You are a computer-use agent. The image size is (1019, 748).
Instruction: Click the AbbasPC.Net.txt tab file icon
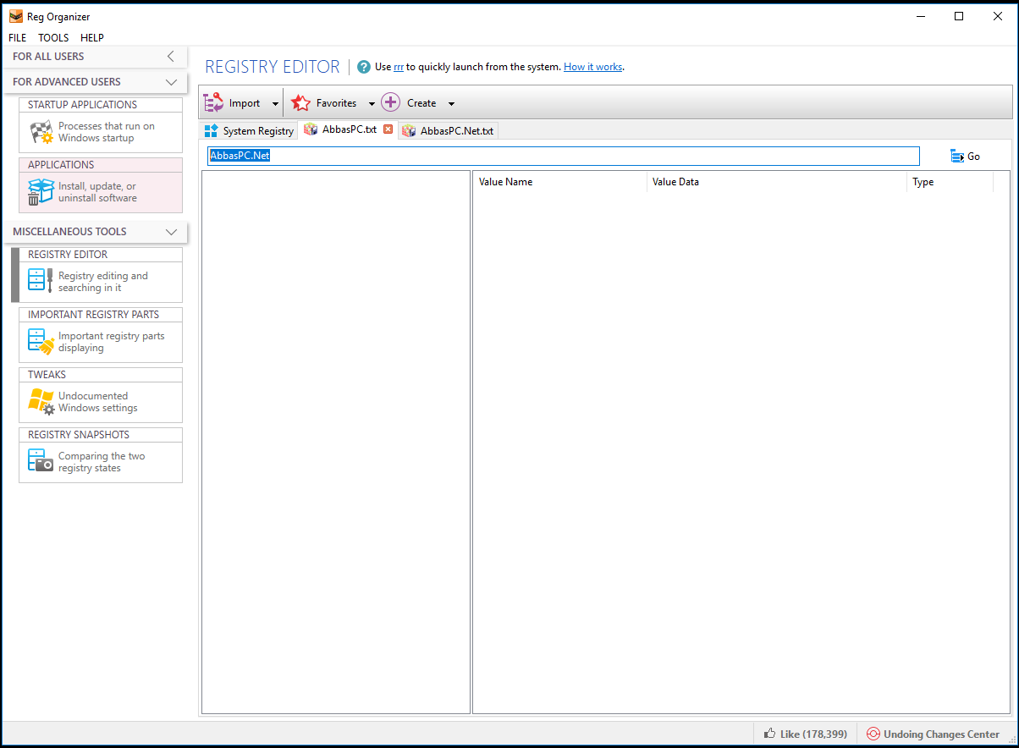(x=409, y=130)
